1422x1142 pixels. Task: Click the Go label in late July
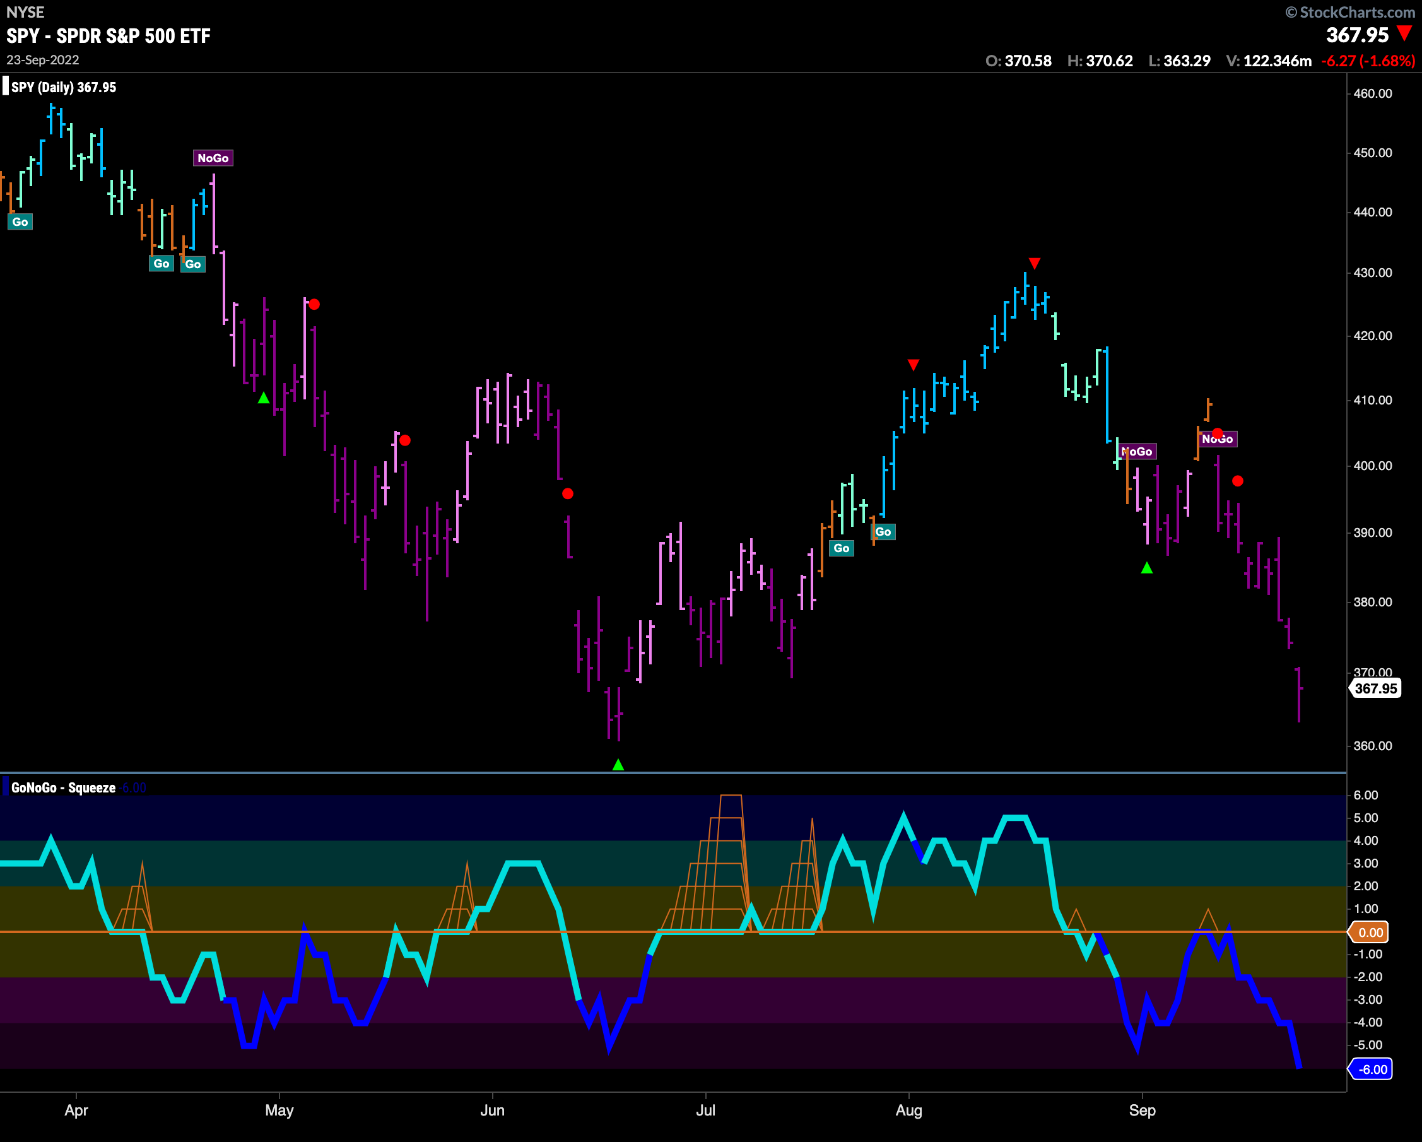[x=883, y=532]
